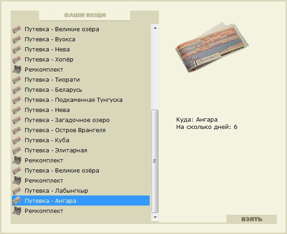Viewport: 287px width, 234px height.
Task: Select toolkit icon of Ремкомплект below Путевка - Хопёр
Action: click(17, 70)
